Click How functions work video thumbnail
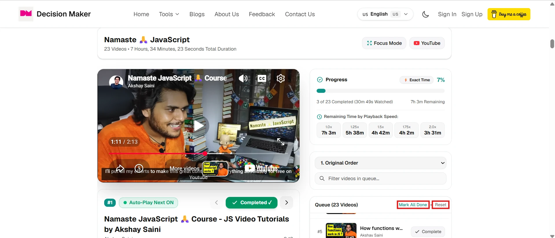The width and height of the screenshot is (555, 238). click(341, 230)
